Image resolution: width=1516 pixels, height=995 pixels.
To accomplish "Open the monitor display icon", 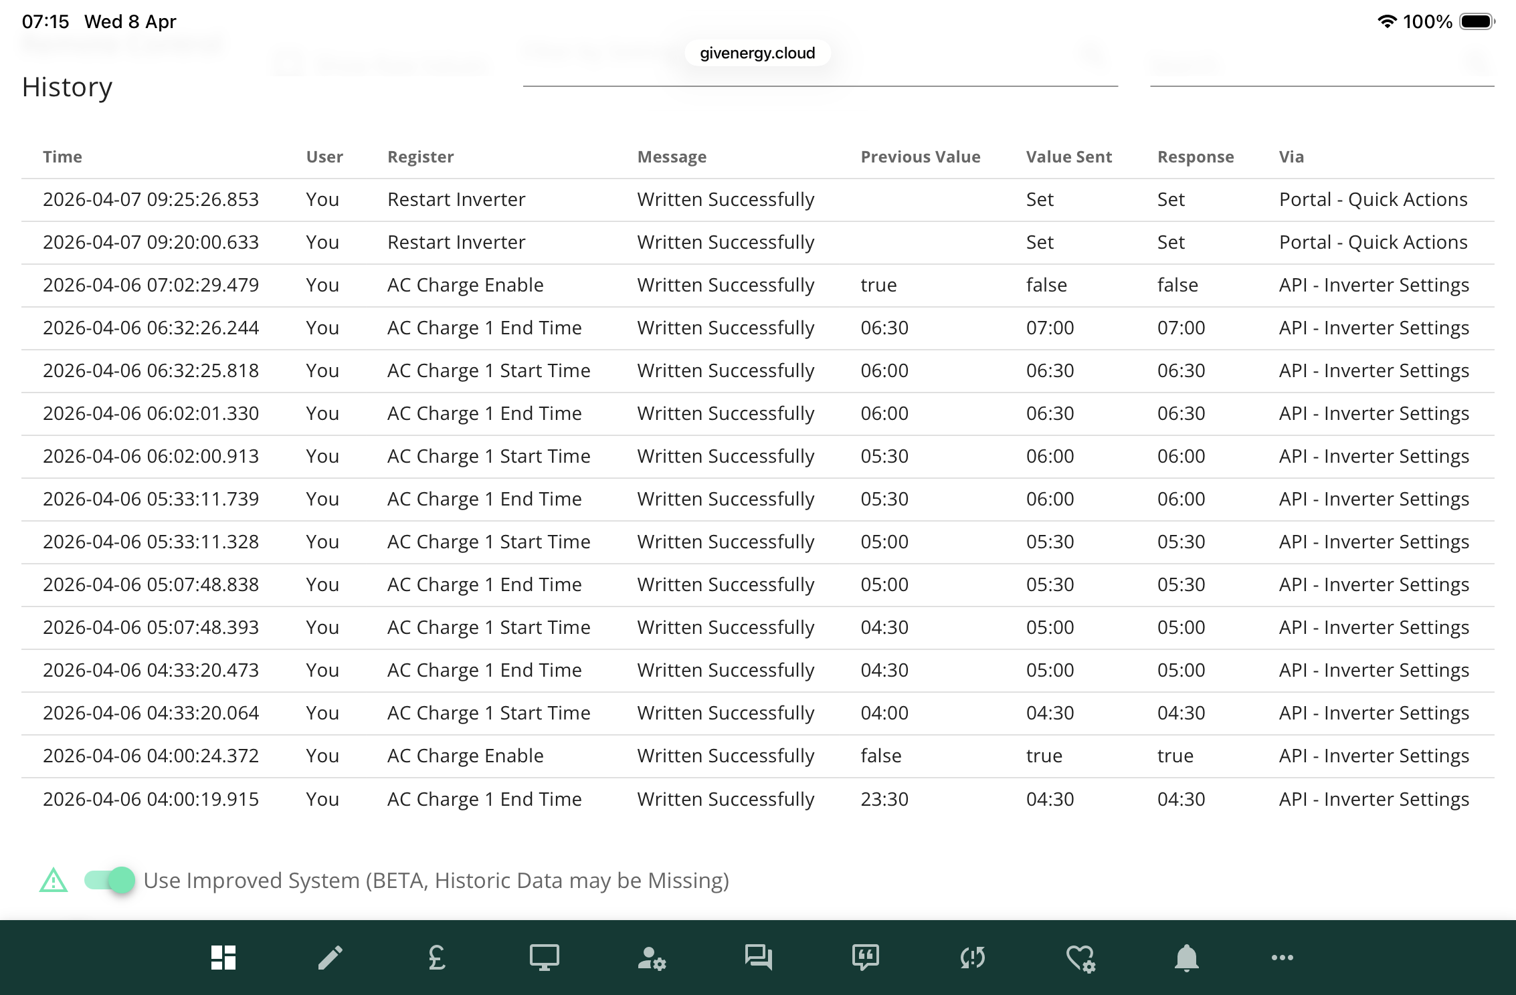I will point(544,957).
